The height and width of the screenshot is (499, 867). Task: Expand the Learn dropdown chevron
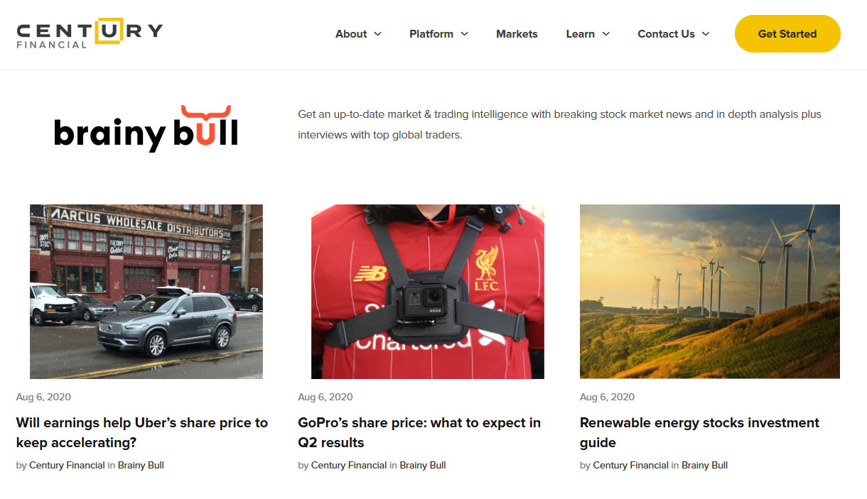pyautogui.click(x=605, y=34)
